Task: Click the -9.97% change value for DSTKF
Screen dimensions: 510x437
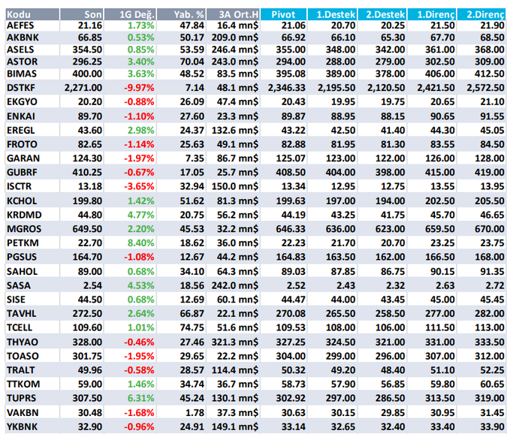Action: click(139, 87)
